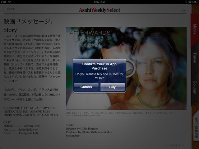Open the INDEX button

pyautogui.click(x=11, y=9)
